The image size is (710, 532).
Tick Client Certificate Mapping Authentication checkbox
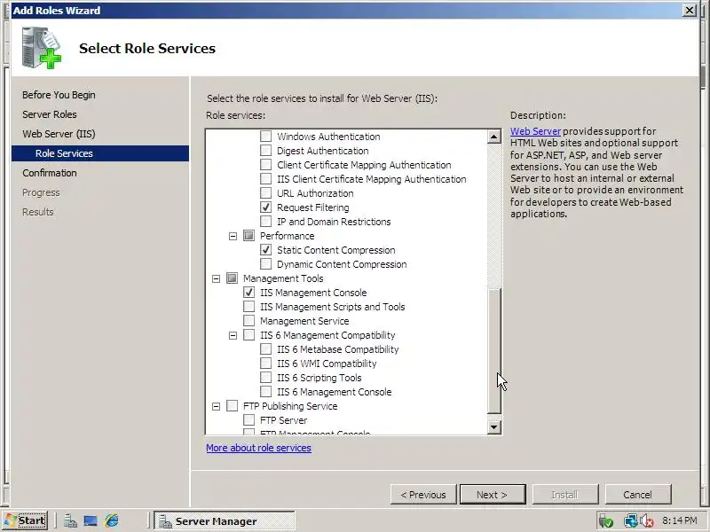(265, 165)
